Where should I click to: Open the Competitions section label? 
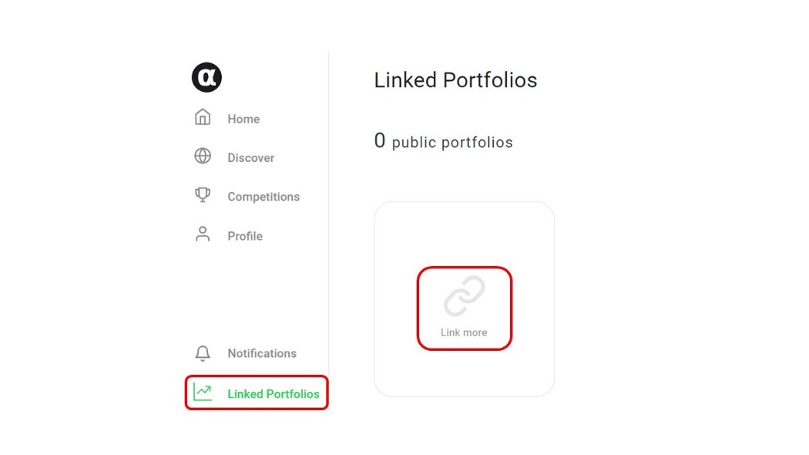(x=264, y=197)
